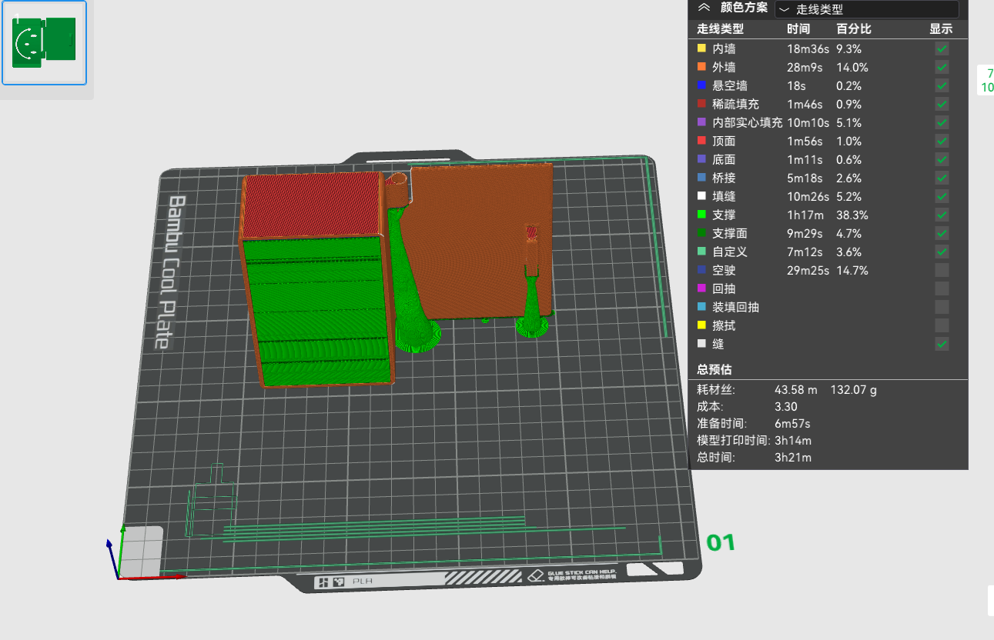Uncheck the 填缝 display checkbox
Screen dimensions: 994x640
click(x=942, y=196)
